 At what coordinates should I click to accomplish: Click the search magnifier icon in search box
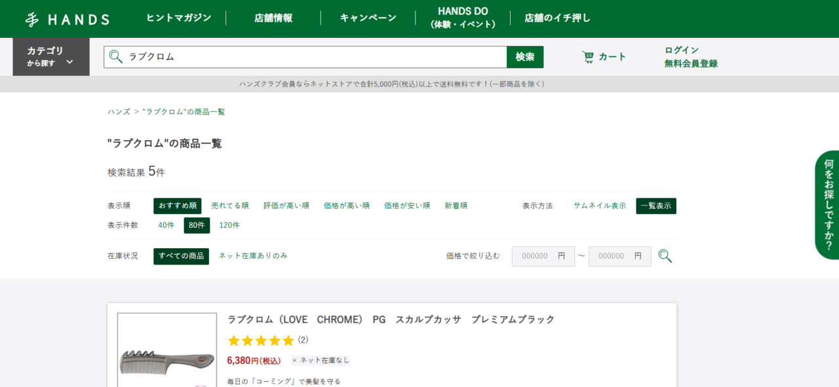[x=116, y=57]
